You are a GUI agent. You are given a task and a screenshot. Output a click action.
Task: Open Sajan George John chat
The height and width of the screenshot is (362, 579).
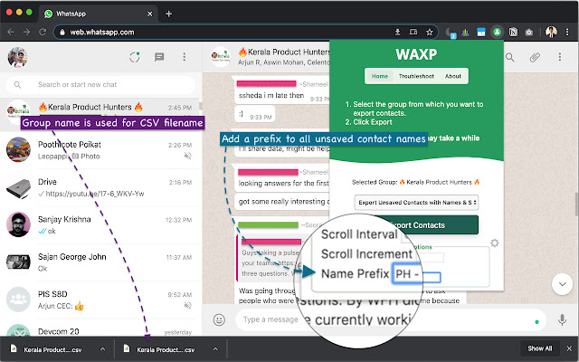click(x=100, y=262)
